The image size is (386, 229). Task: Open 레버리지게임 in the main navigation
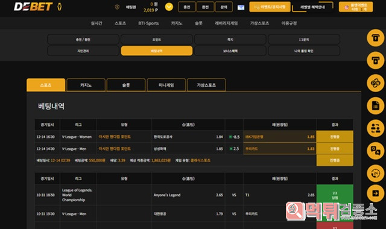[x=226, y=23]
